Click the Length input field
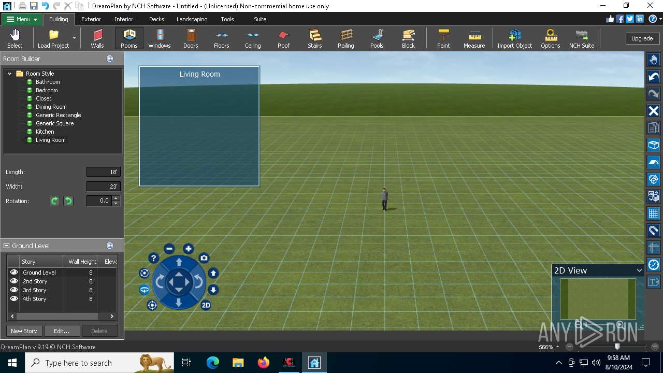663x373 pixels. pos(103,172)
